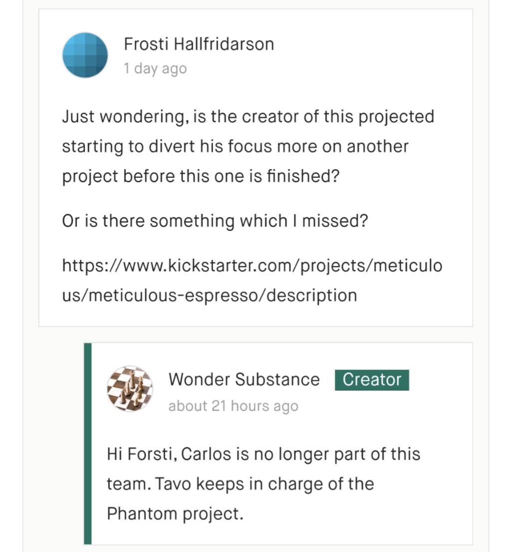Click the 'Phantom project.' text

(x=175, y=514)
